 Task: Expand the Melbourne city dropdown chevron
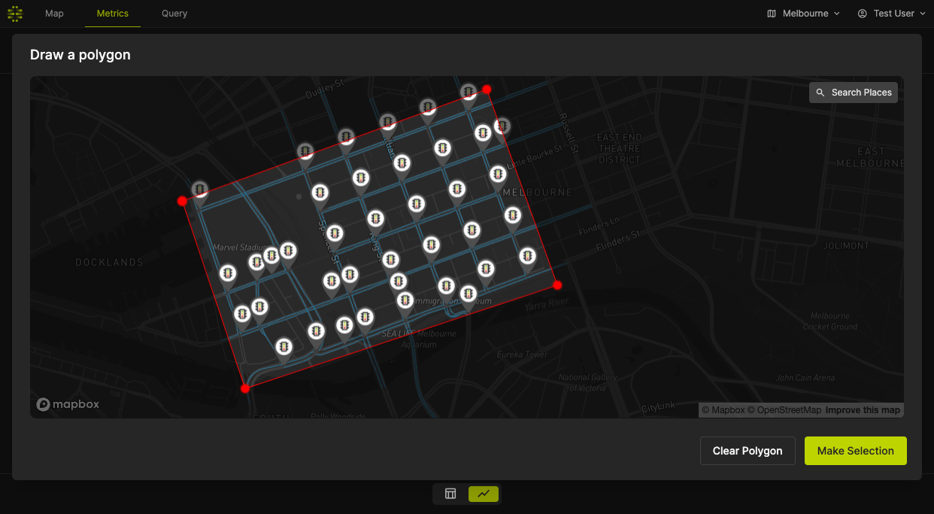click(x=837, y=14)
